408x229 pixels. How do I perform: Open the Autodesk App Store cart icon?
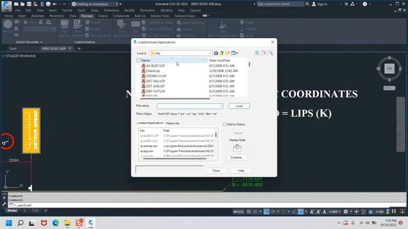(346, 4)
